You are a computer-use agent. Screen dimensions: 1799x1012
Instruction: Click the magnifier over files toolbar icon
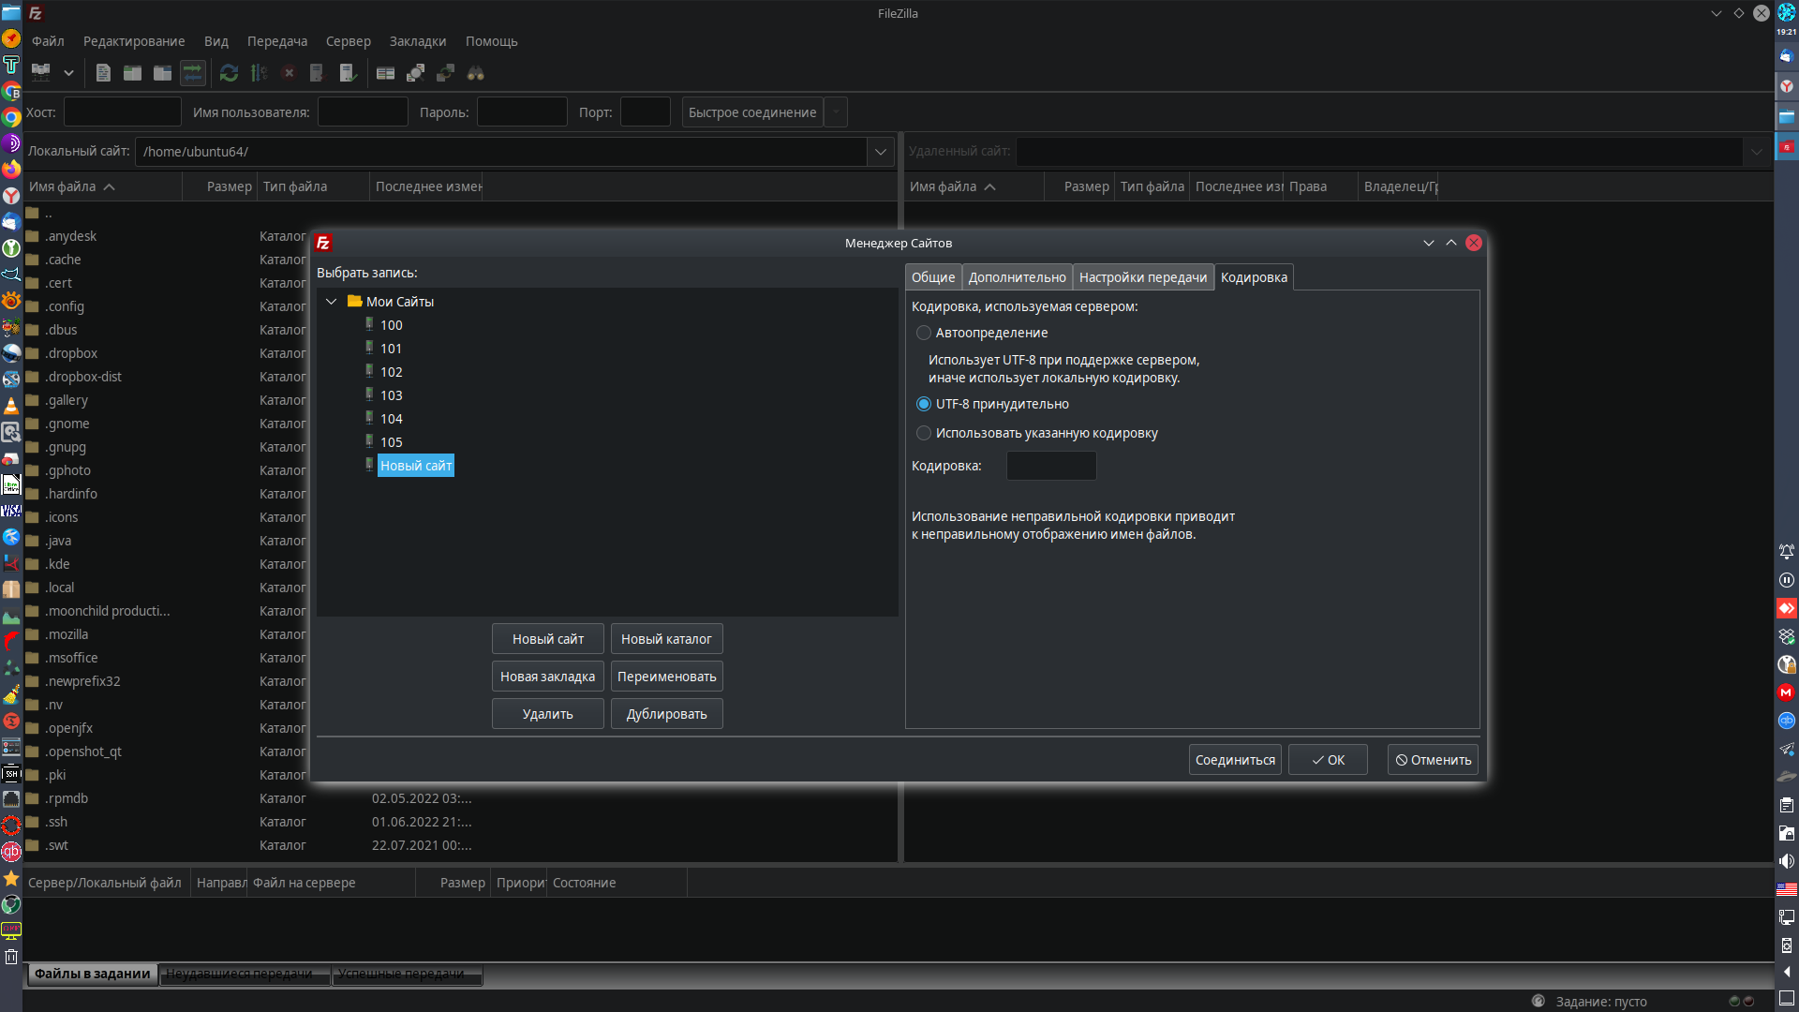click(x=415, y=72)
